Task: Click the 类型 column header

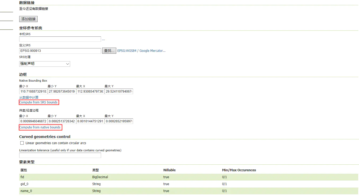Action: [x=95, y=170]
